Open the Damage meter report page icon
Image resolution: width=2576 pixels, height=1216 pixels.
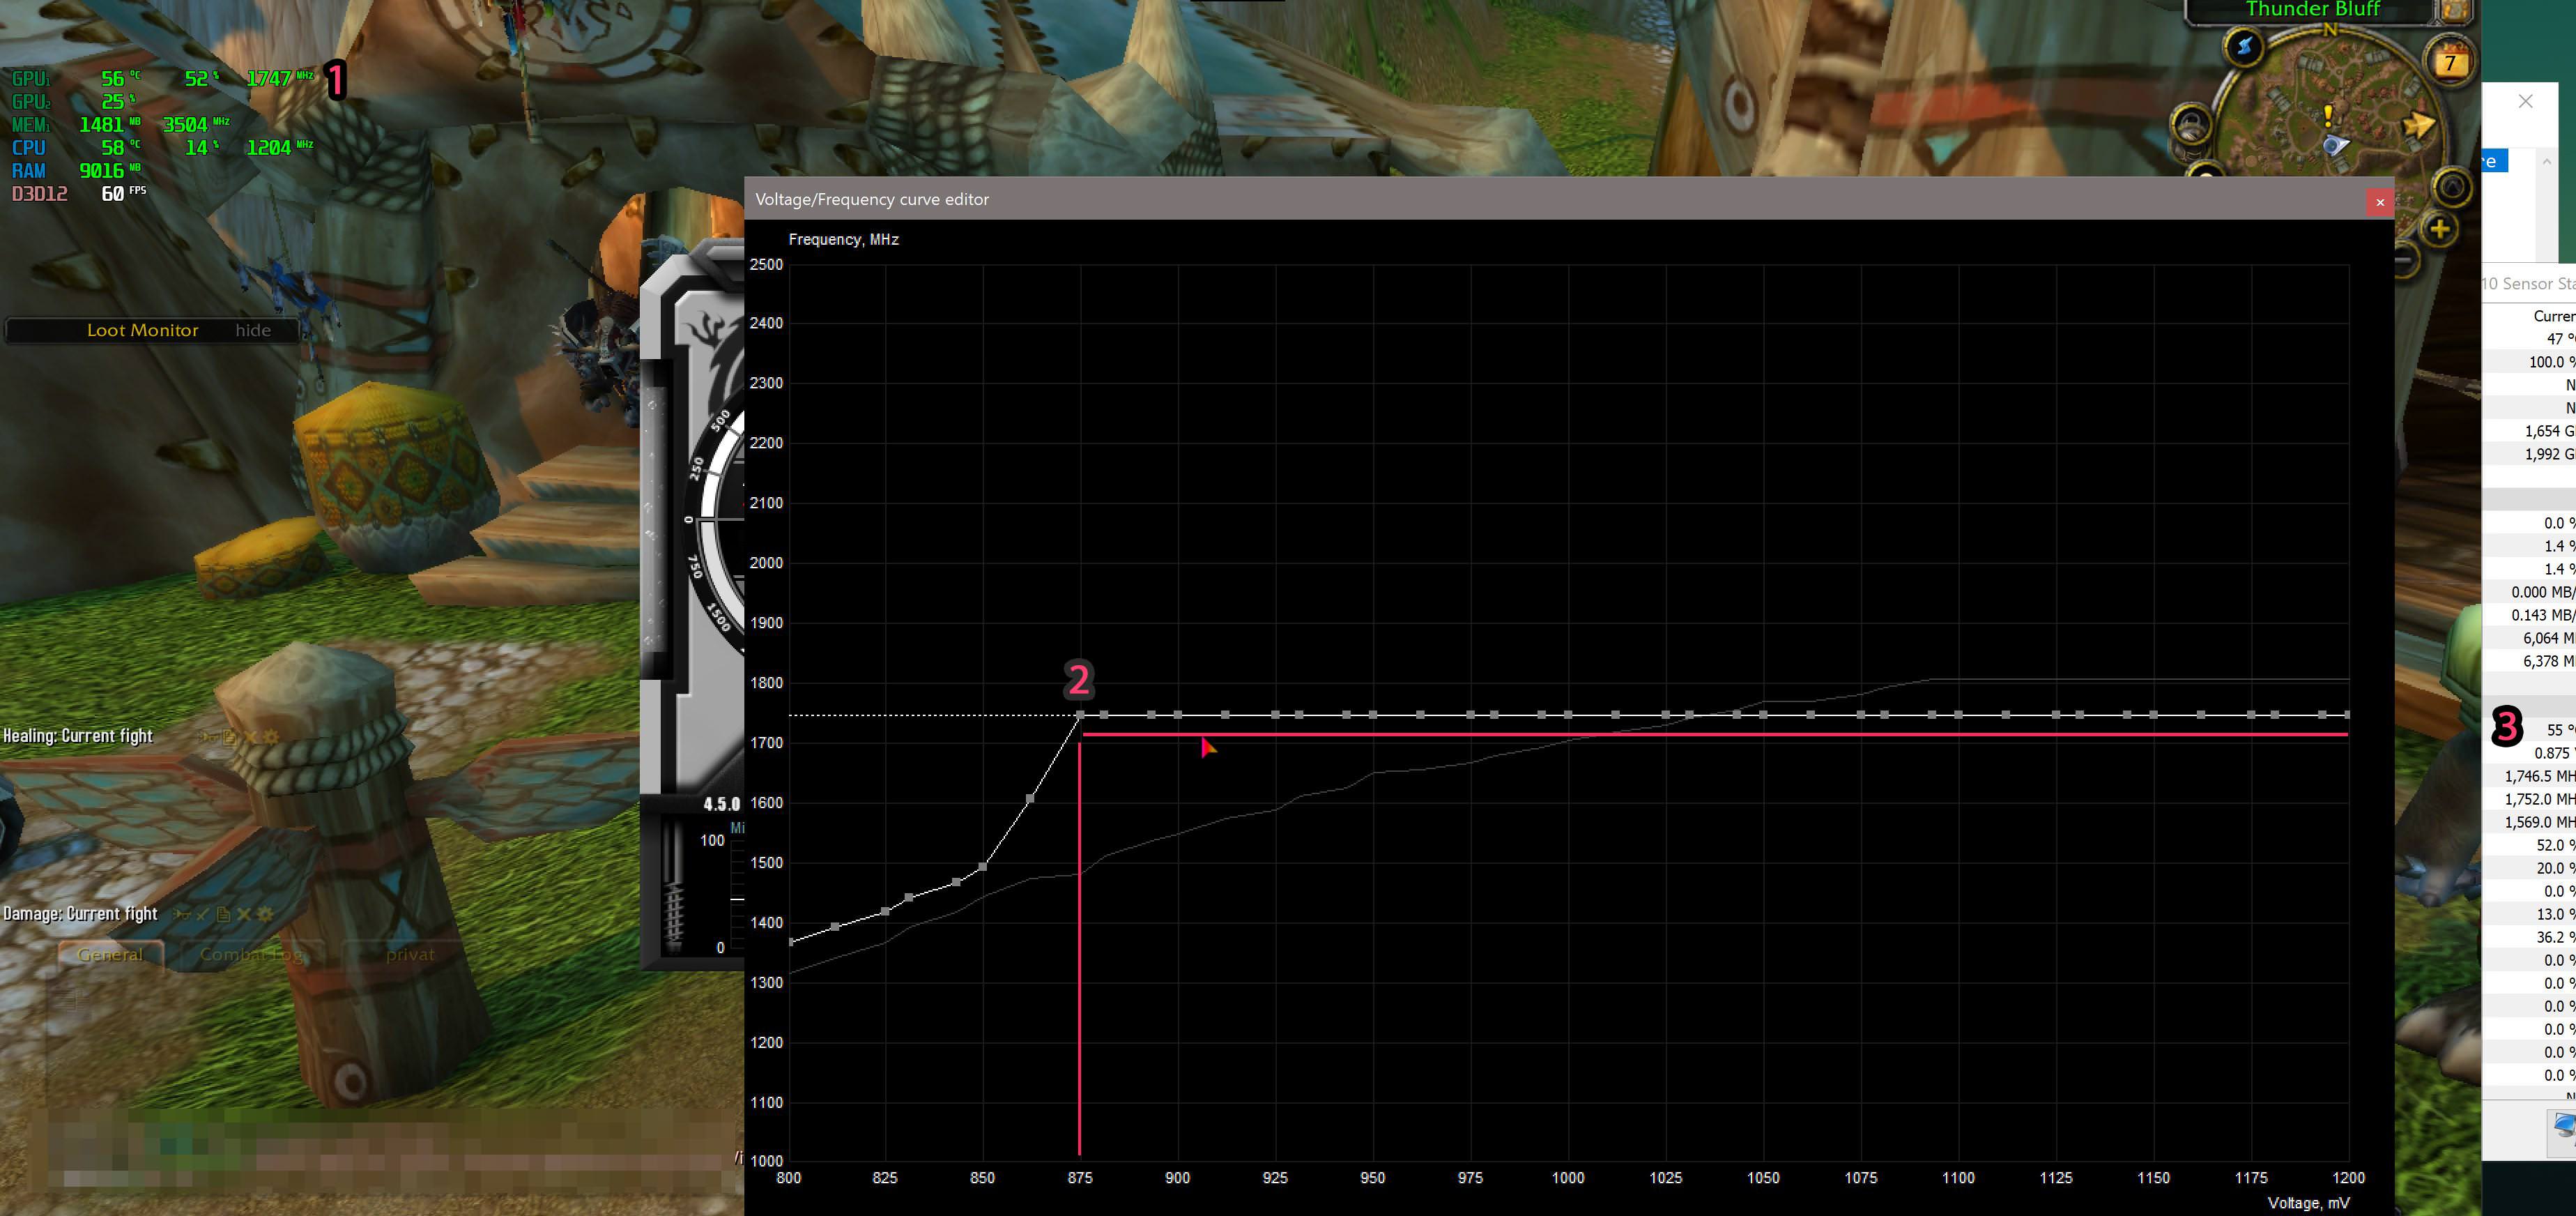coord(223,914)
